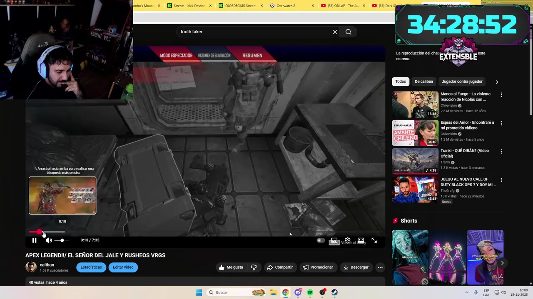Open options menu for Call of Duty video
This screenshot has height=299, width=533.
tap(501, 180)
